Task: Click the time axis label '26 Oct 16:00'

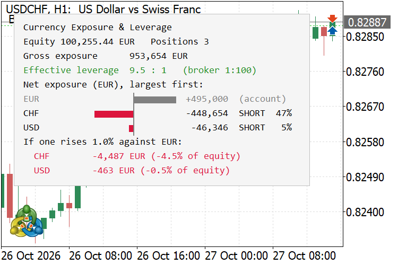Action: (169, 255)
